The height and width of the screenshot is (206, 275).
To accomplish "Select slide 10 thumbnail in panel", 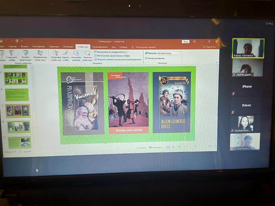I will [x=19, y=126].
